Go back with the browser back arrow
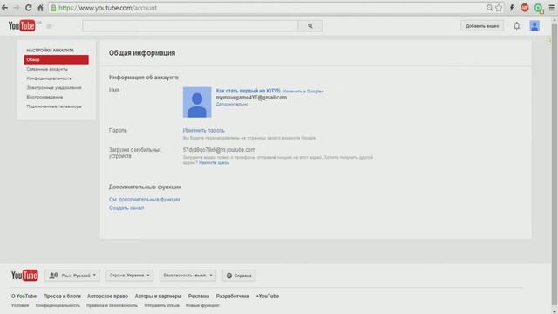The image size is (558, 314). point(5,8)
